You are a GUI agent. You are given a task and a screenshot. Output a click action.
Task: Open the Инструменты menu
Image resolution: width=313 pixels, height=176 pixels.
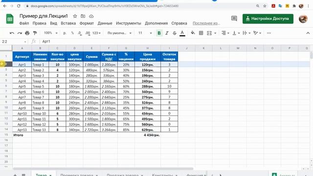129,23
